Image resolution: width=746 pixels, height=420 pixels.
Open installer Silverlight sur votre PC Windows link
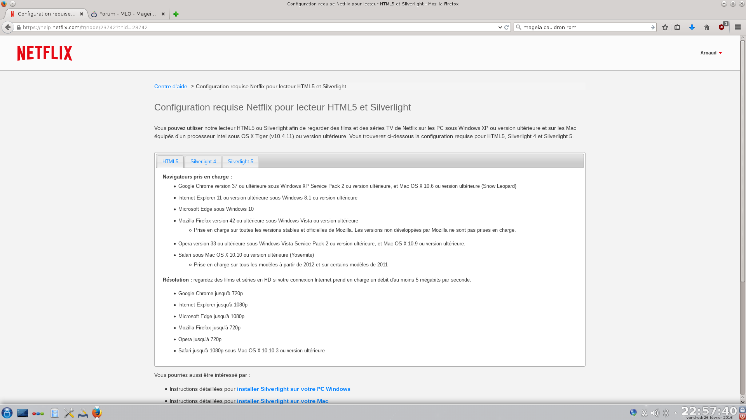tap(294, 389)
